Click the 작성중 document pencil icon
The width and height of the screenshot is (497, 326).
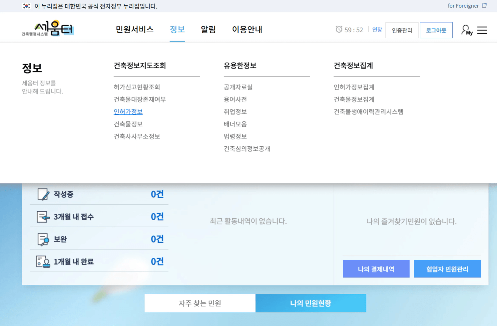click(x=43, y=194)
